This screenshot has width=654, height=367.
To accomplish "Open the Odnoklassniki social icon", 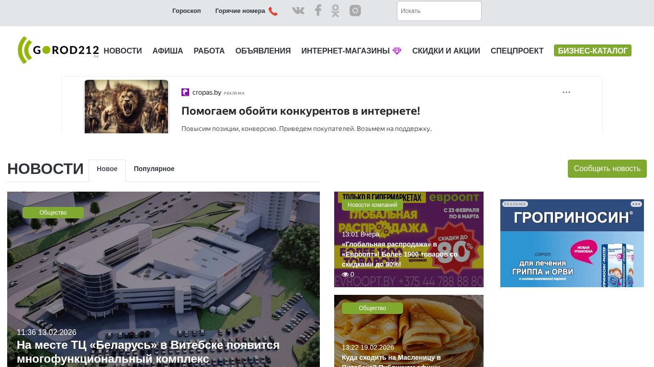I will tap(335, 11).
